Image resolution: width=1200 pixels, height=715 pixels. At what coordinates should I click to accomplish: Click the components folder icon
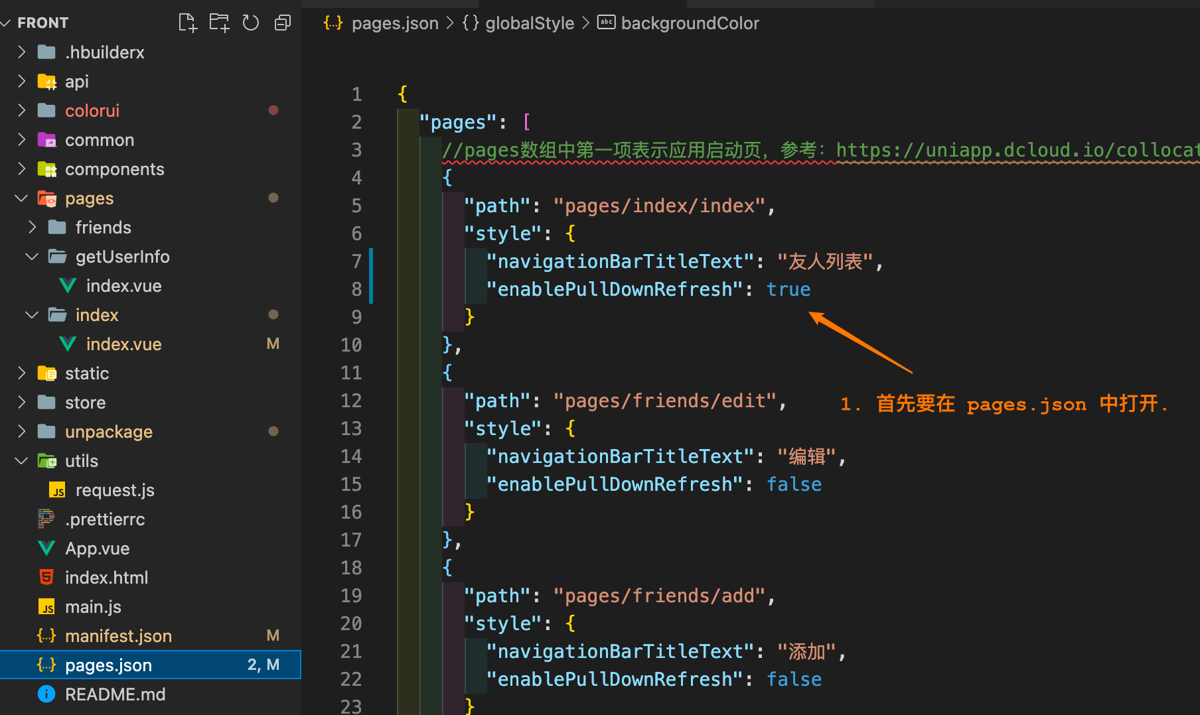(47, 169)
